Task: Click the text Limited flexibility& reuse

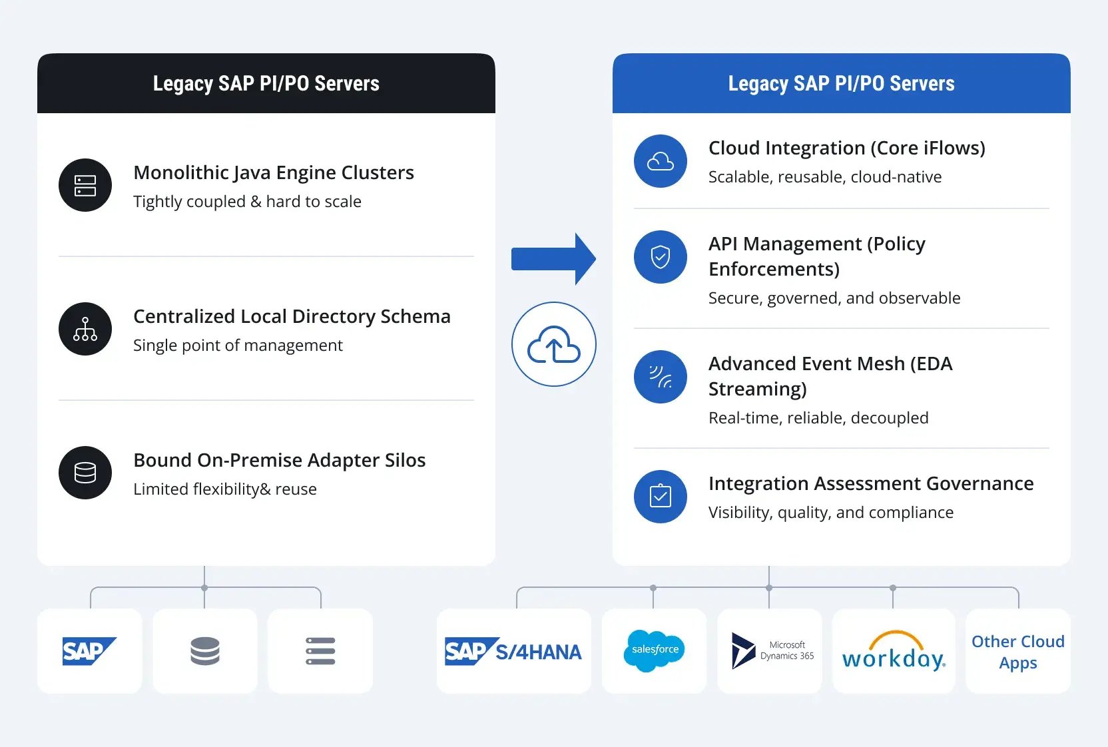Action: [x=225, y=489]
